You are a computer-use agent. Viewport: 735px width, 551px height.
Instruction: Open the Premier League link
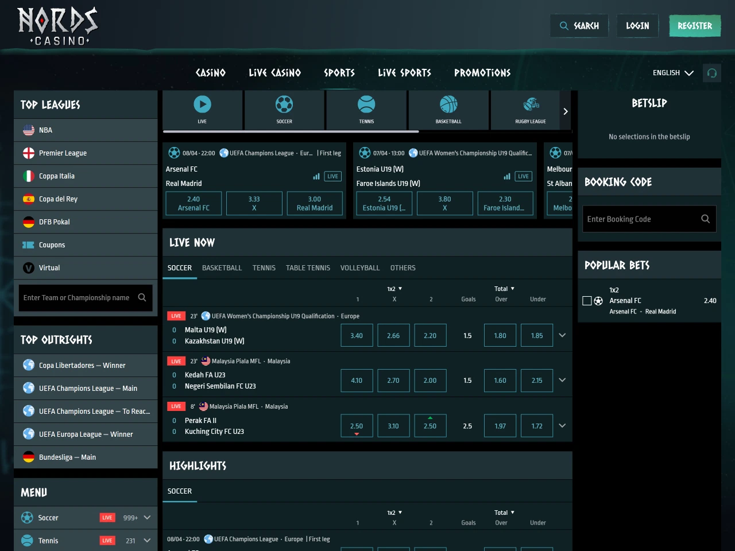point(63,153)
